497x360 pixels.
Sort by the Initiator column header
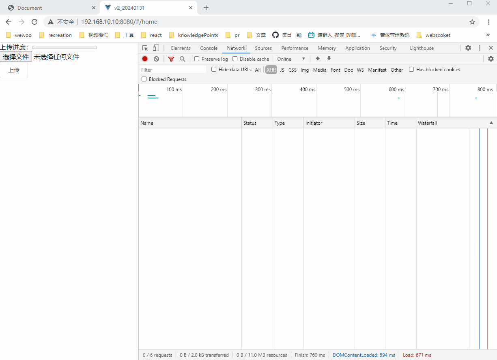[329, 123]
